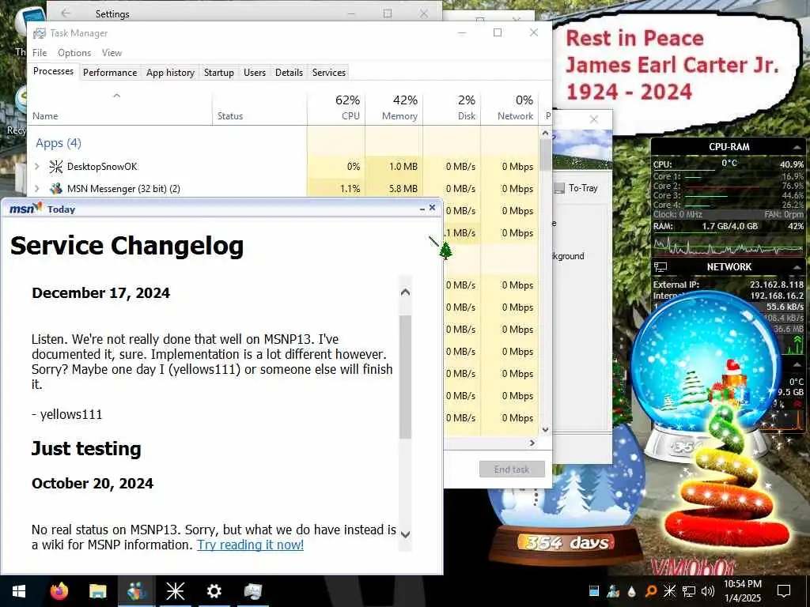Collapse the NETWORK gadget arrow
This screenshot has width=810, height=607.
[797, 267]
